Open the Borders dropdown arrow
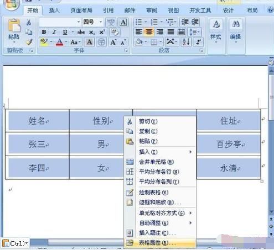 pyautogui.click(x=161, y=42)
